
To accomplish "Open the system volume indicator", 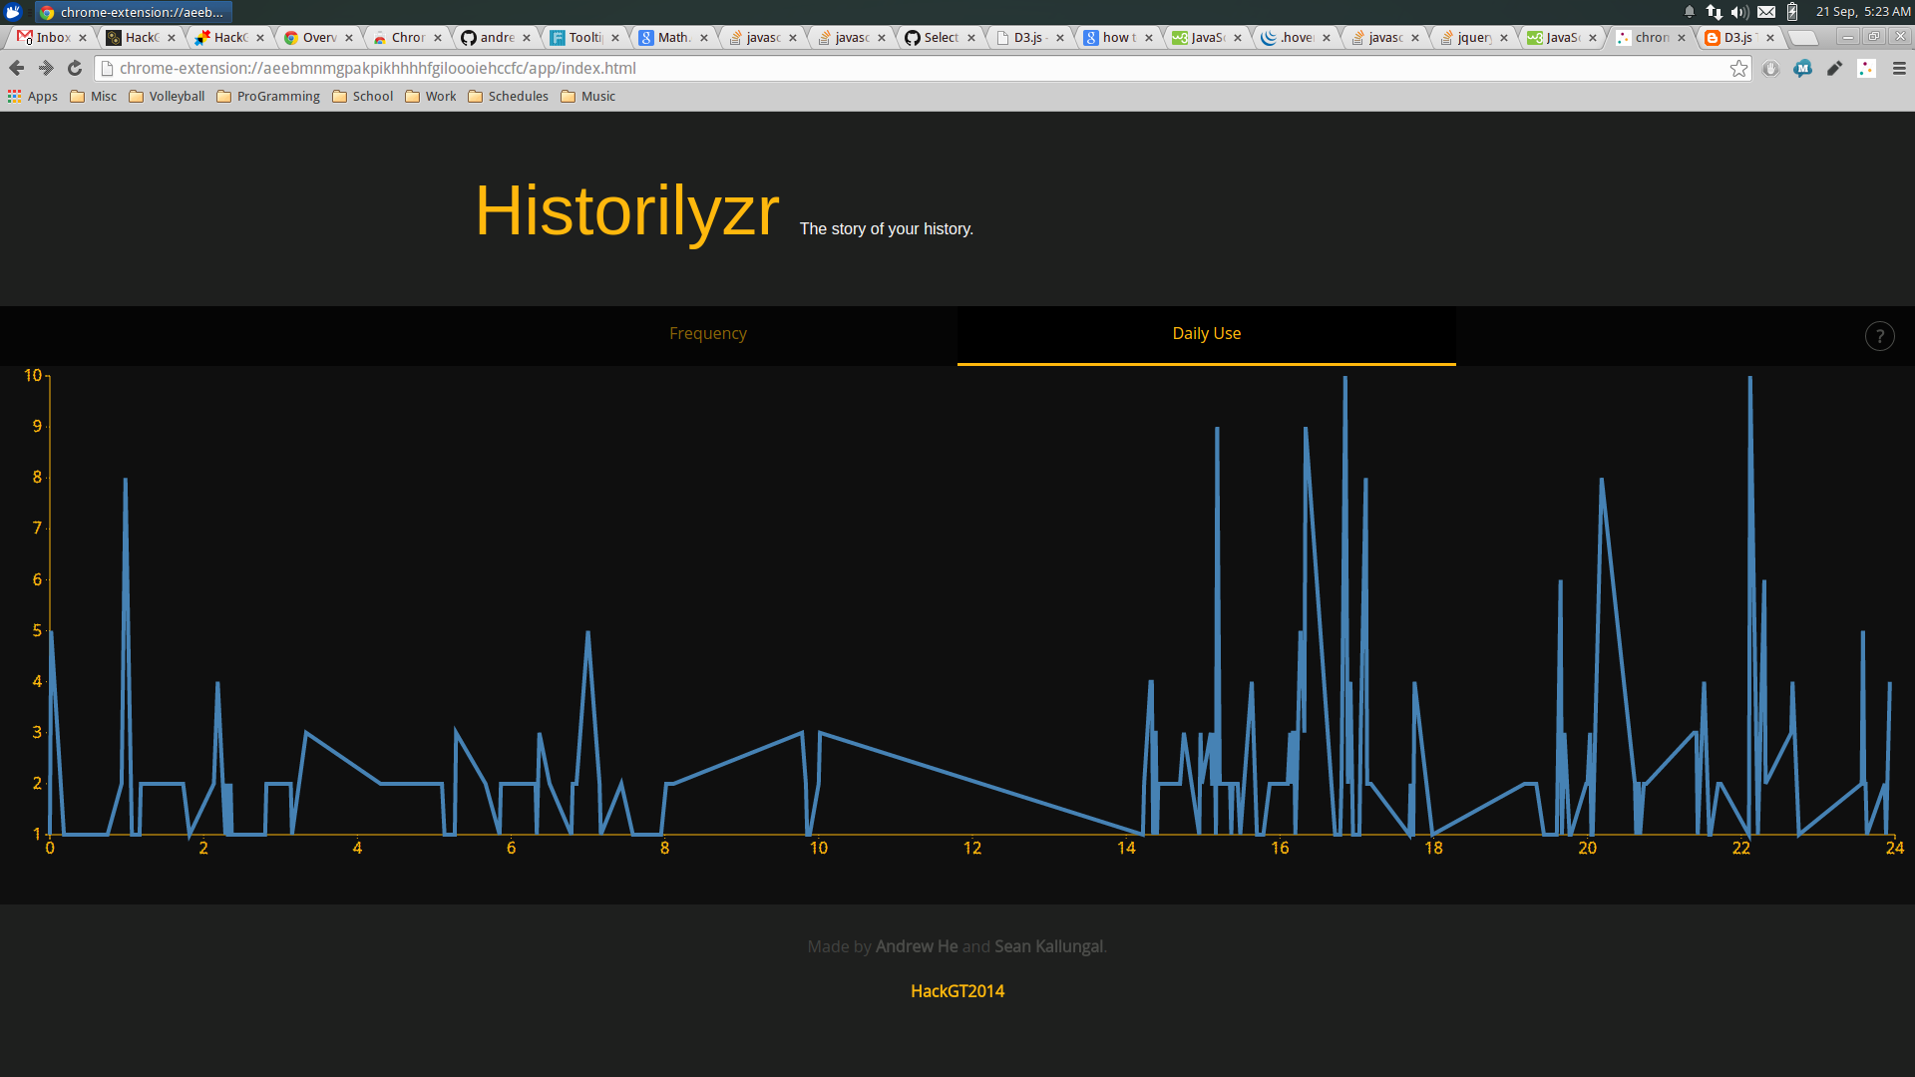I will tap(1739, 12).
